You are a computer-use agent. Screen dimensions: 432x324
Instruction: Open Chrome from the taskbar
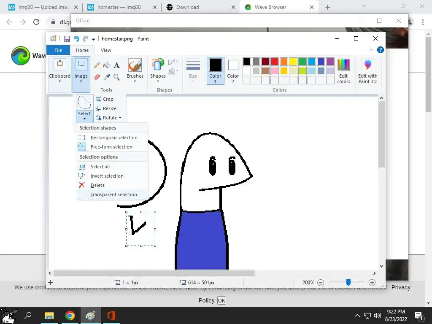point(70,316)
